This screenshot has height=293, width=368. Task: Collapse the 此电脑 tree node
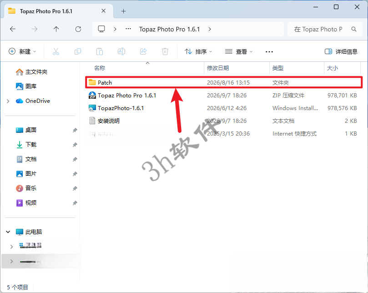[8, 232]
